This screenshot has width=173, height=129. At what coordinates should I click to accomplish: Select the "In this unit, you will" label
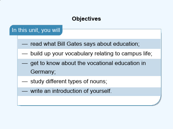click(36, 30)
